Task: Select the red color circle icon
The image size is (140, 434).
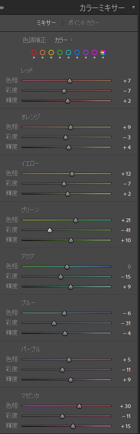Action: (x=34, y=52)
